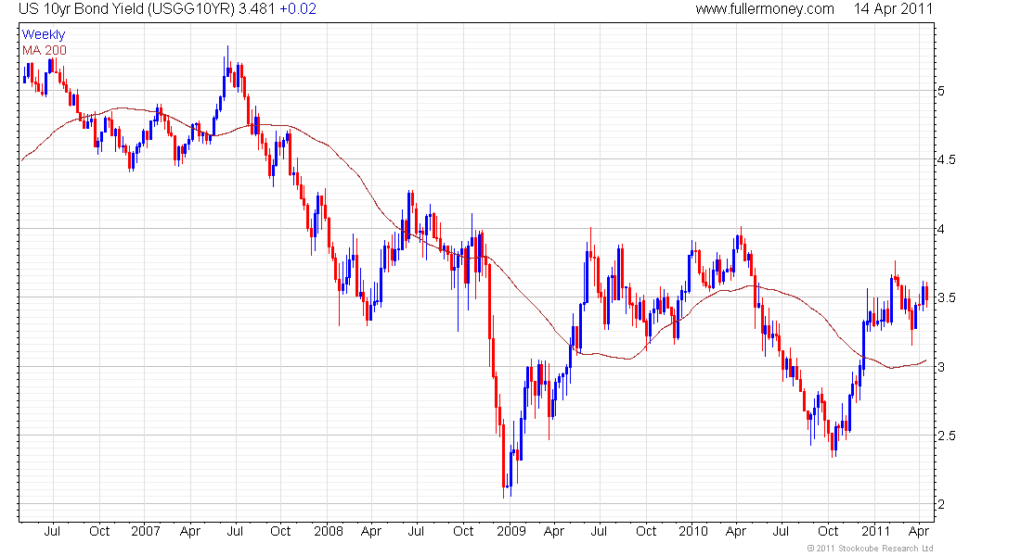Image resolution: width=1021 pixels, height=556 pixels.
Task: Click the 2.5 label on the yield axis
Action: click(946, 435)
